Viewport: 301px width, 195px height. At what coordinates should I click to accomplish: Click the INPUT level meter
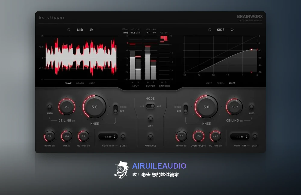coord(135,58)
